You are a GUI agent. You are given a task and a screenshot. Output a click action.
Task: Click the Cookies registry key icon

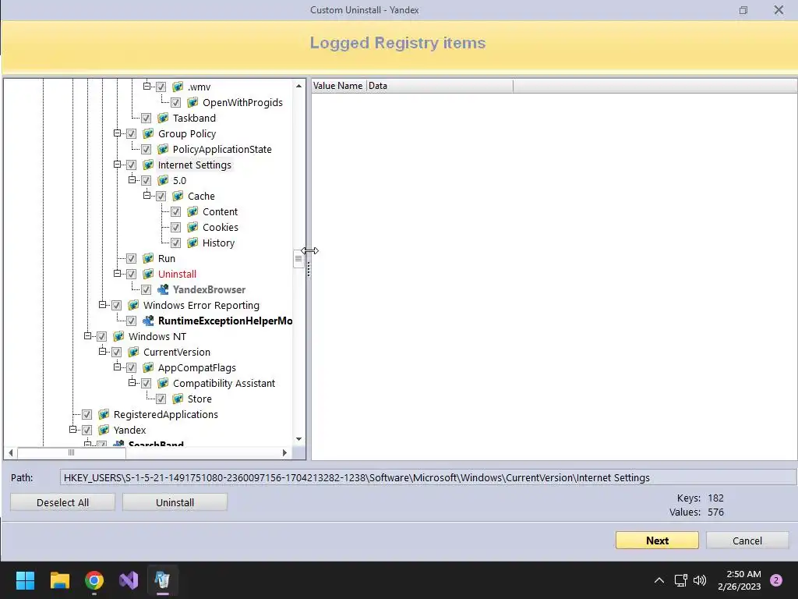[192, 227]
